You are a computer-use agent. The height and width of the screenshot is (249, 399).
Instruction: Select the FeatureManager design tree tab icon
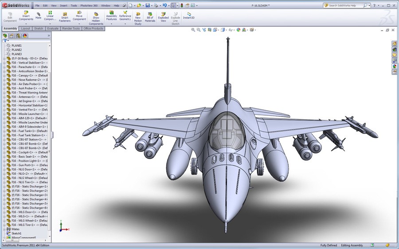point(5,36)
